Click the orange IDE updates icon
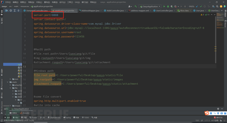227x123 pixels. [221, 6]
